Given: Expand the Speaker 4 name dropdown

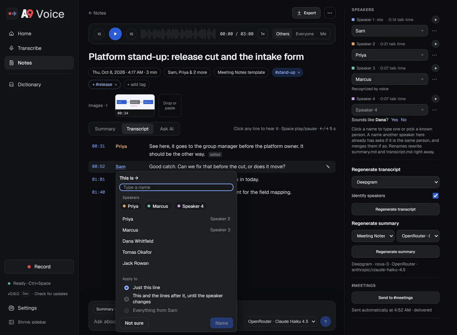Looking at the screenshot, I should pos(390,110).
